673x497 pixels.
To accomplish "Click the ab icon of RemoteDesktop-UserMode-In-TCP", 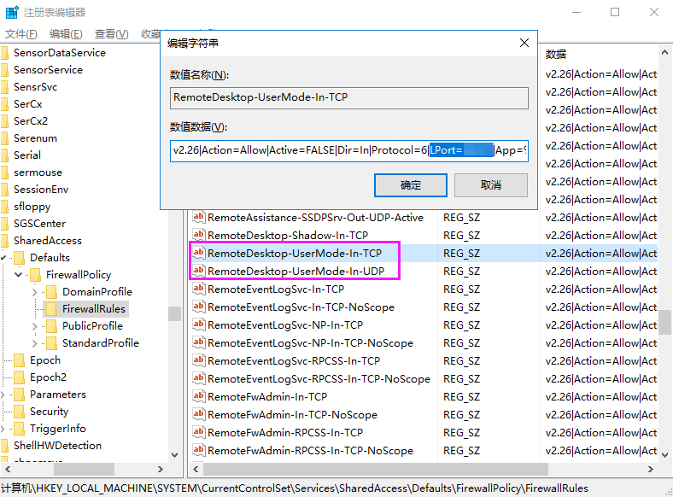I will pos(198,253).
